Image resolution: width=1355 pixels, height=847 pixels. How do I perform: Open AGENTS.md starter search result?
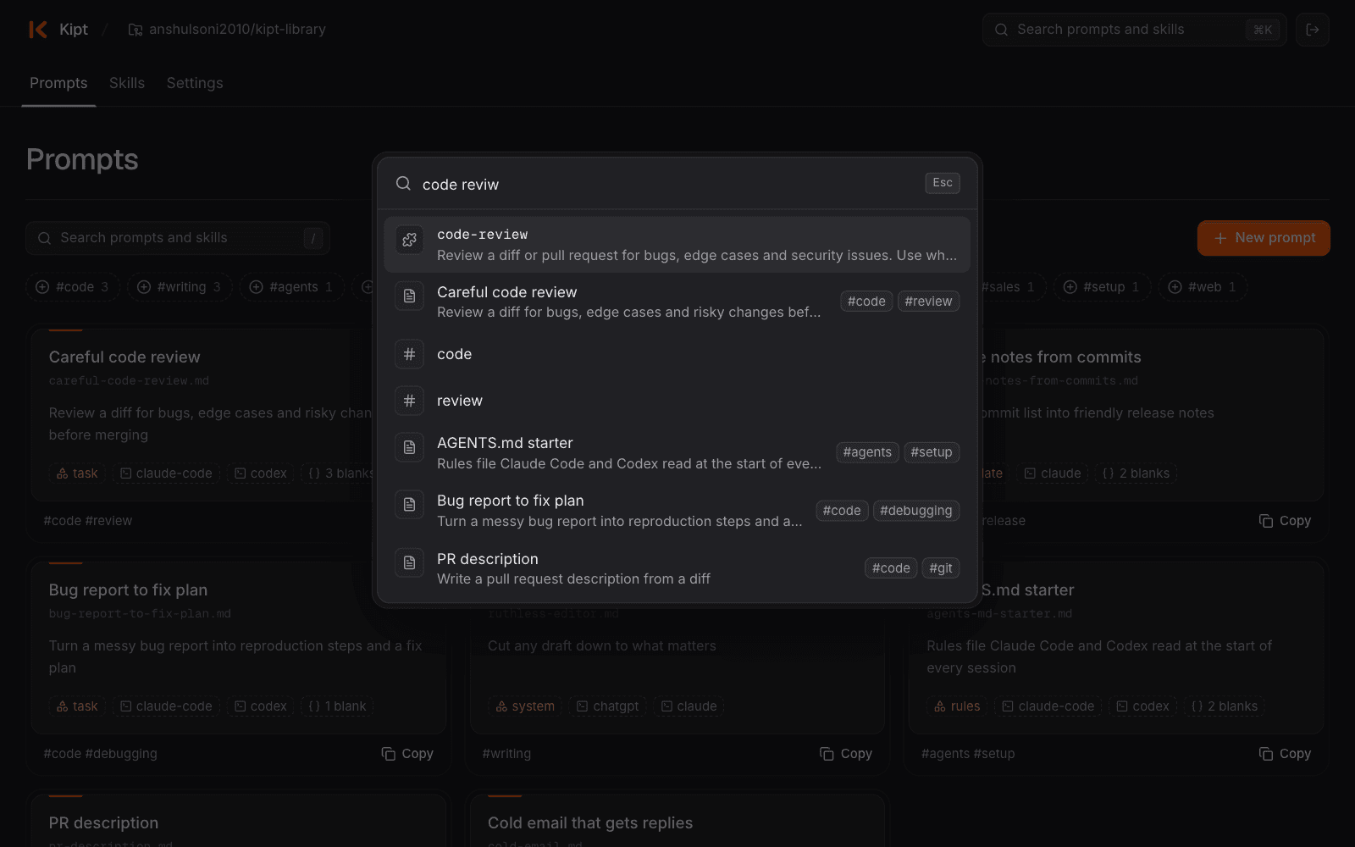(x=677, y=453)
